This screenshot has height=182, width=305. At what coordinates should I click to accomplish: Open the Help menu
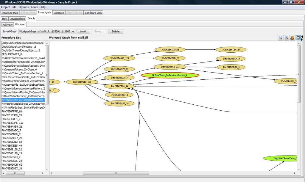click(x=42, y=7)
